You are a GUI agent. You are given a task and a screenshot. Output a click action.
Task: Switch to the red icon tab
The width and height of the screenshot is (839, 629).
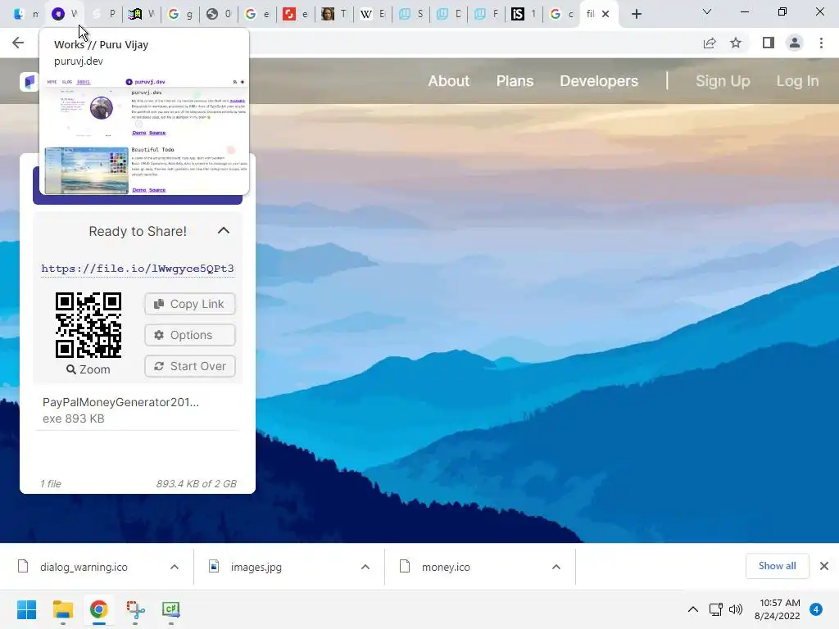point(295,14)
